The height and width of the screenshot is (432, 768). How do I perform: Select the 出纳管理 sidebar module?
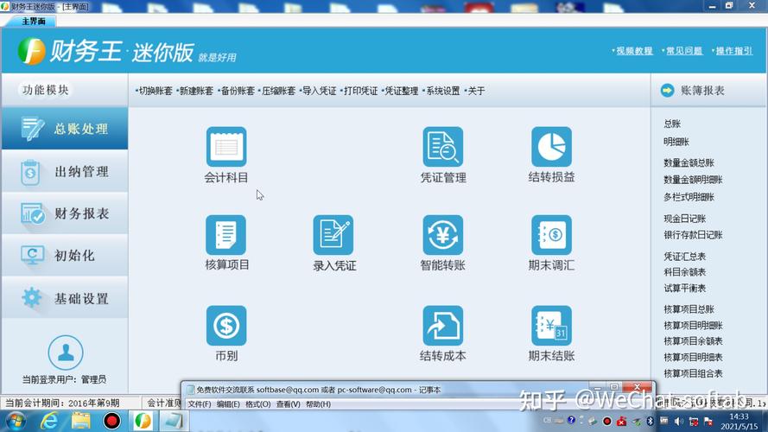pos(65,171)
